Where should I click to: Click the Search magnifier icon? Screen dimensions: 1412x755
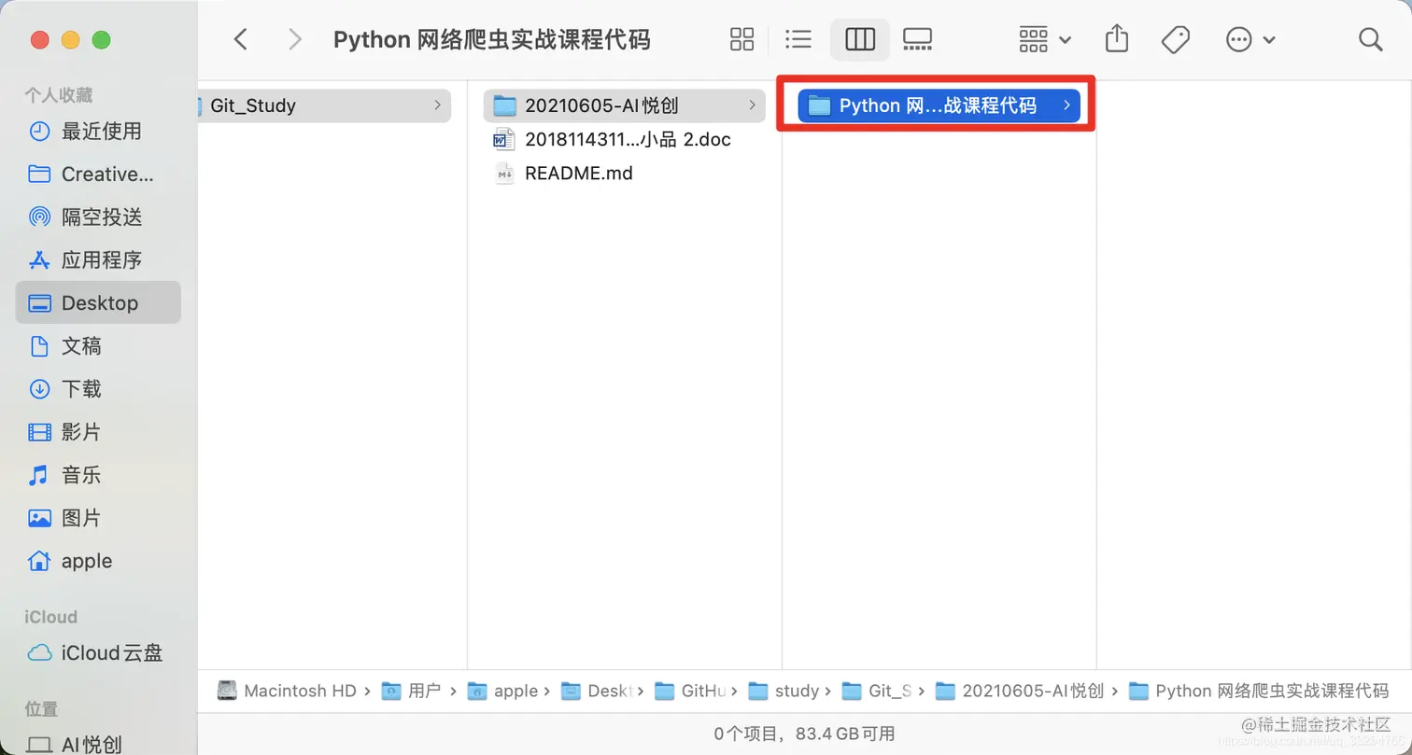tap(1370, 39)
